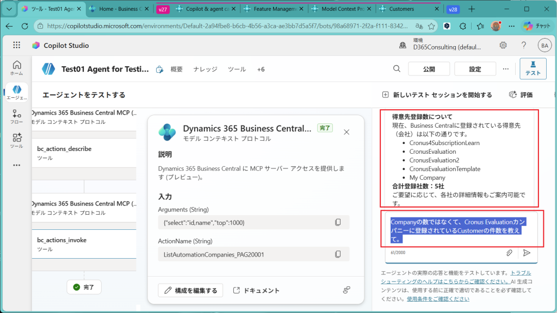Image resolution: width=557 pixels, height=313 pixels.
Task: Open Tools in the left sidebar
Action: click(x=16, y=140)
